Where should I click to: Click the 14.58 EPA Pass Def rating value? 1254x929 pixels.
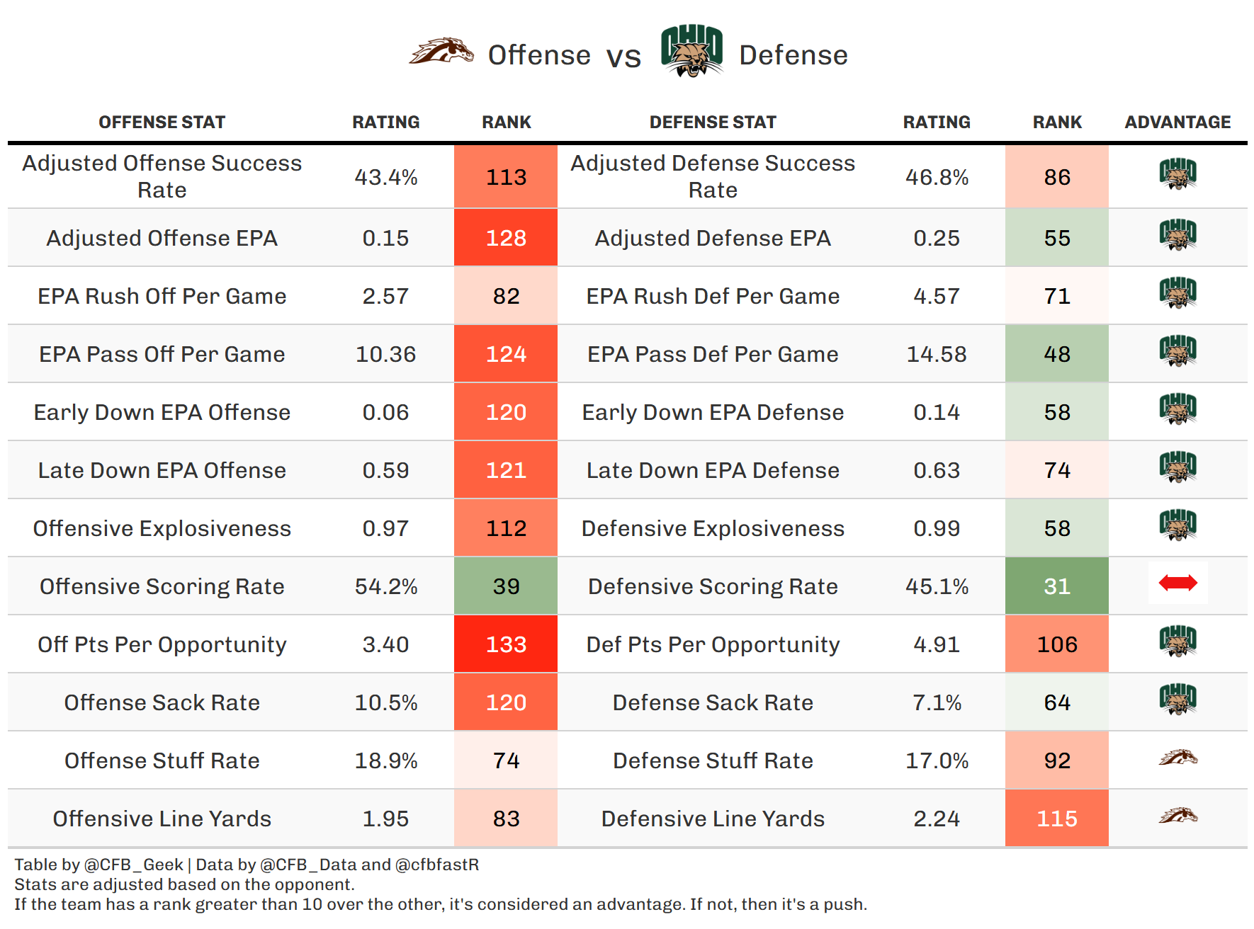[937, 354]
